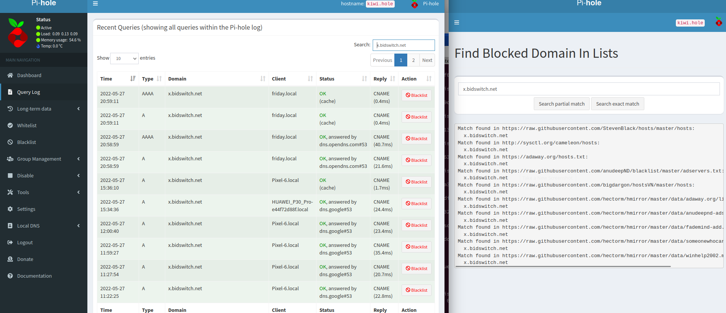Click the raspberry icon in right window header
The width and height of the screenshot is (726, 313).
coord(719,22)
